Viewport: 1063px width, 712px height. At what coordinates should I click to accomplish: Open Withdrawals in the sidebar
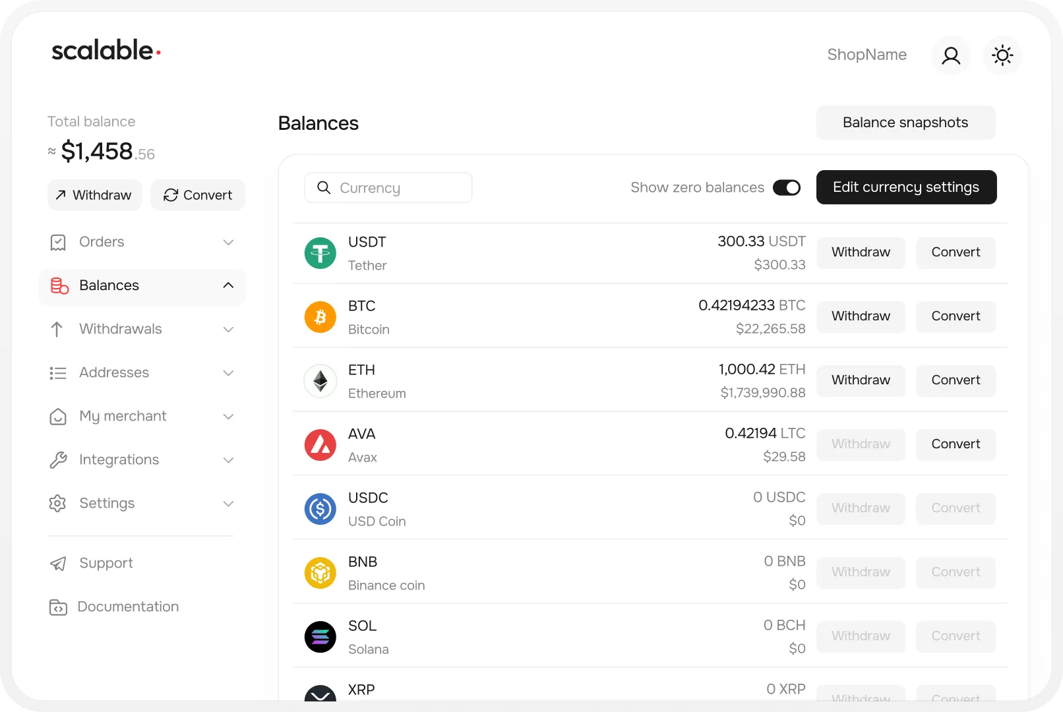coord(142,330)
